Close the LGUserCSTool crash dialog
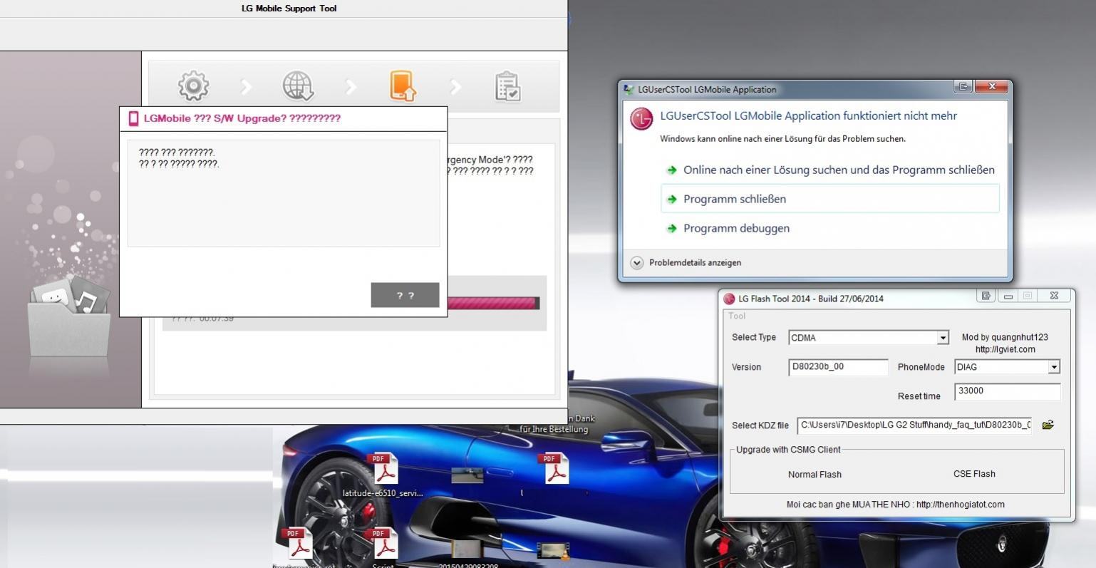The width and height of the screenshot is (1096, 568). point(992,87)
